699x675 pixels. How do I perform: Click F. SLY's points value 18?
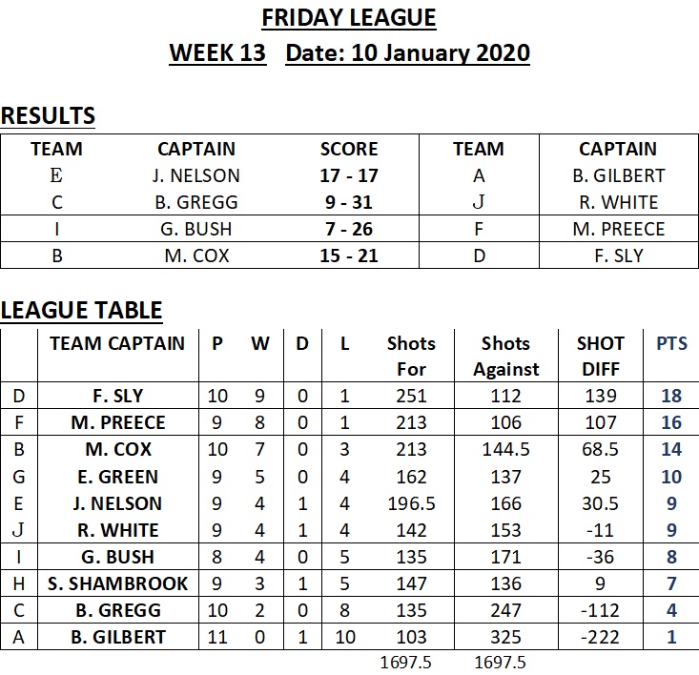tap(671, 396)
